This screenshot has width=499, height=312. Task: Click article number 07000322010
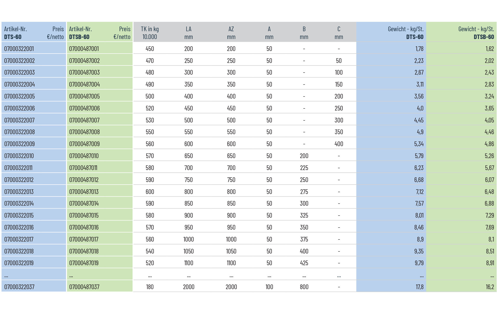[x=19, y=156]
